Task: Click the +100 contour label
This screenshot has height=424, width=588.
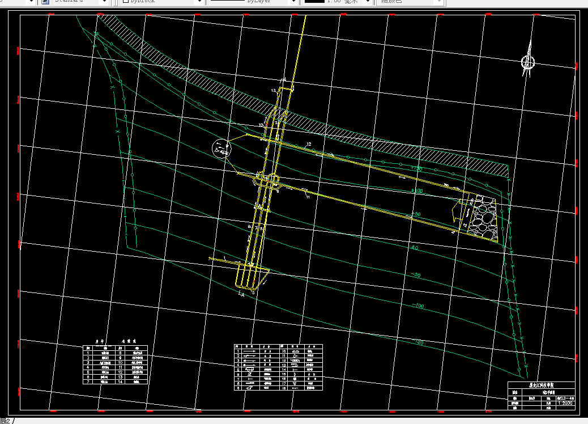Action: (x=416, y=191)
